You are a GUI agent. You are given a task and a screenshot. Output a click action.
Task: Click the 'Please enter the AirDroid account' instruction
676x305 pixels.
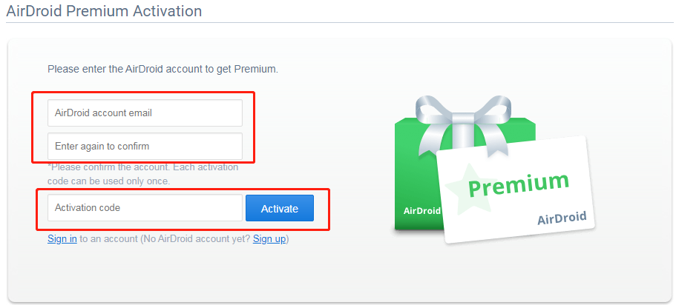coord(163,69)
